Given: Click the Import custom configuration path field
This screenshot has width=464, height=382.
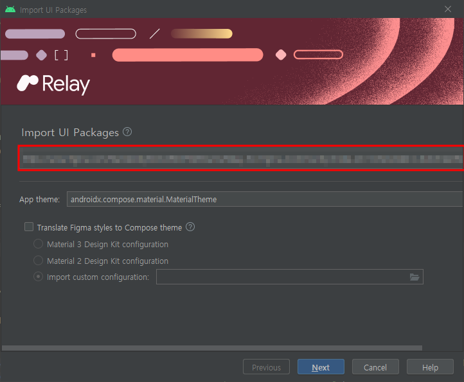Looking at the screenshot, I should (x=290, y=277).
